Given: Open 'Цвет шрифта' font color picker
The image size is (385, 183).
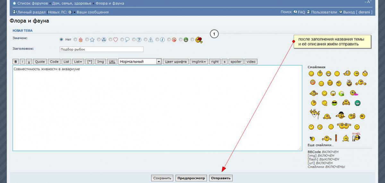Looking at the screenshot, I should pos(175,62).
